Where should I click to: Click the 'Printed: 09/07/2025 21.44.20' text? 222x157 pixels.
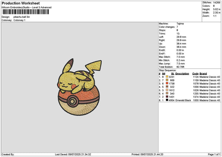[147, 154]
